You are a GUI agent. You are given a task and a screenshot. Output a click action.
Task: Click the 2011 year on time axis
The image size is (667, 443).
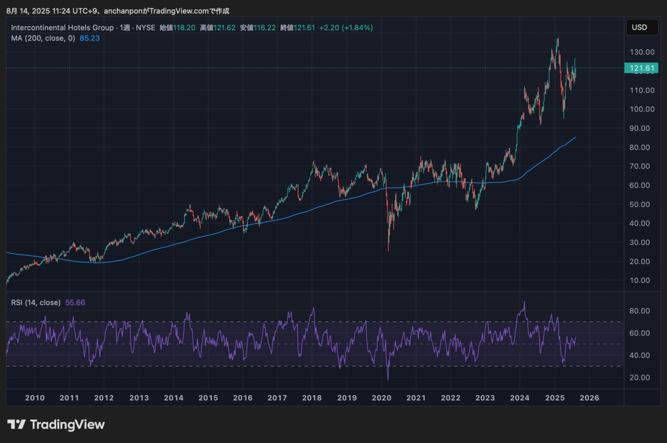[69, 398]
